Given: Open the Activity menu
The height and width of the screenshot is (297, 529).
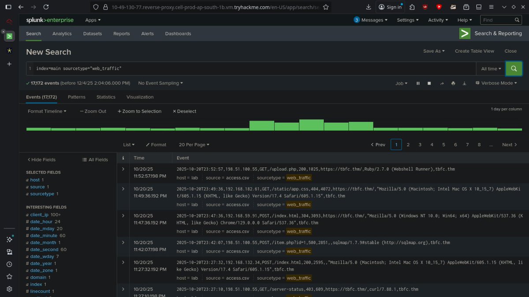Looking at the screenshot, I should 438,20.
